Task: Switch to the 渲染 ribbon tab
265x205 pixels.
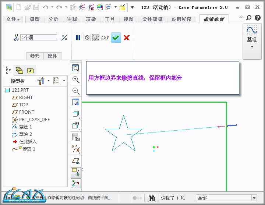Action: point(91,19)
